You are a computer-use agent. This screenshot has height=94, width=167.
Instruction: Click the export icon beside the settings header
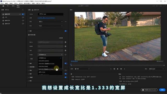tap(33, 10)
